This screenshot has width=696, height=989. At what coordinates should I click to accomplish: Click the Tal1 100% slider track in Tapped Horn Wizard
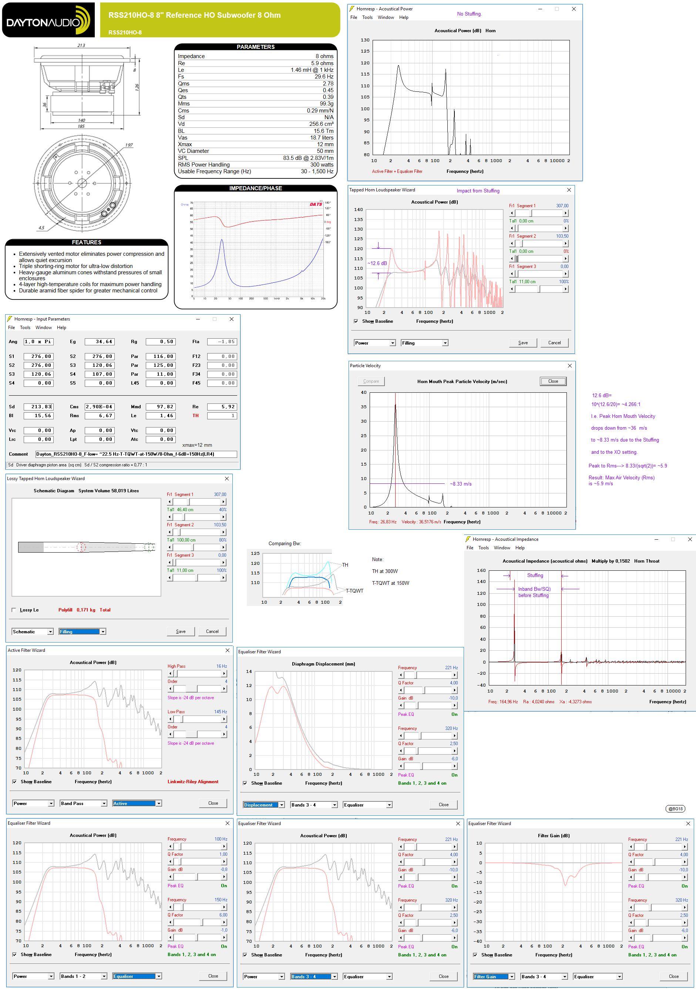click(538, 289)
